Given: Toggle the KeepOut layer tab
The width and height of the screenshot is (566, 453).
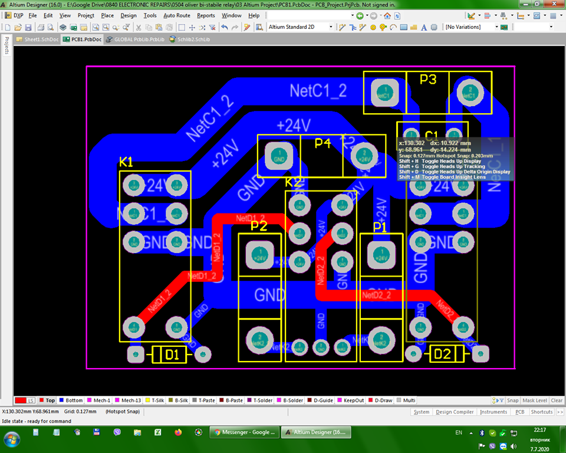Looking at the screenshot, I should tap(350, 401).
